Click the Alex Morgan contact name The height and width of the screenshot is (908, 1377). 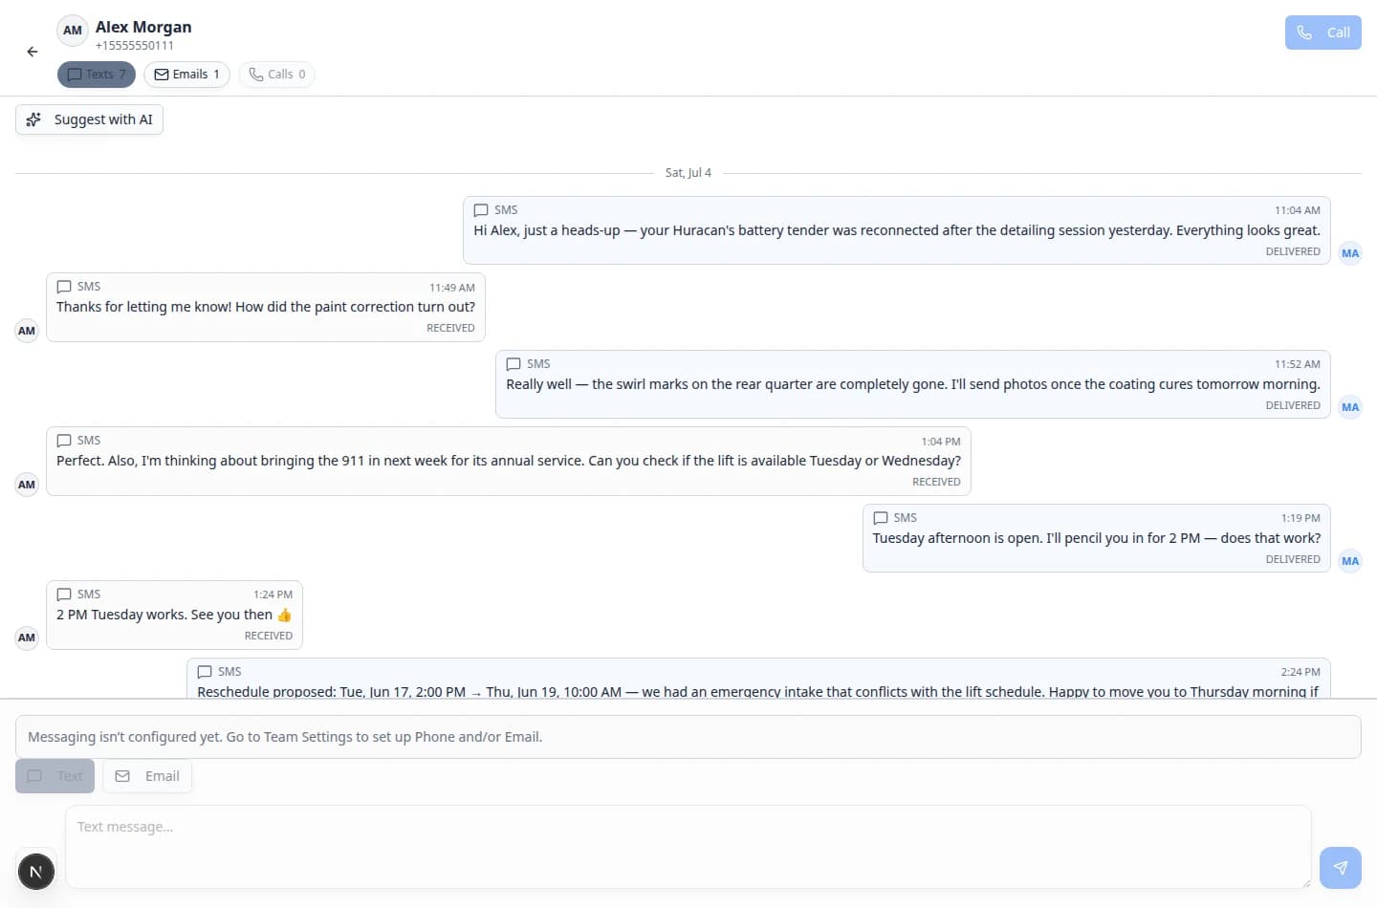[x=143, y=27]
